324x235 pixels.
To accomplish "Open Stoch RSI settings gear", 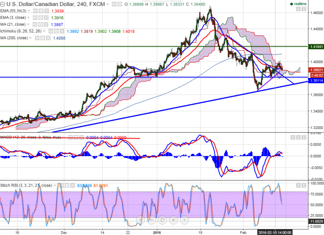I will pyautogui.click(x=67, y=186).
